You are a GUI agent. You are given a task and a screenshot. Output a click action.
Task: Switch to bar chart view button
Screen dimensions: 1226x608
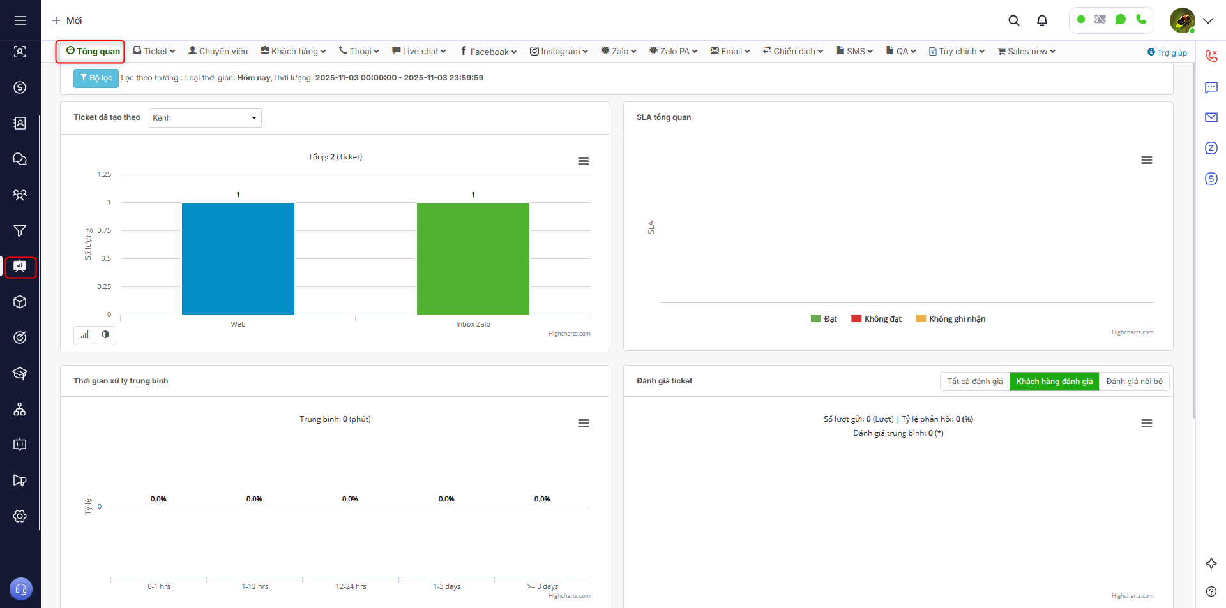click(x=84, y=335)
